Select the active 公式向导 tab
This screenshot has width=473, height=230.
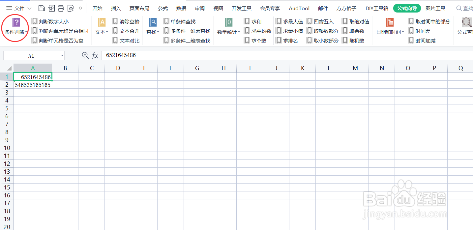pos(407,8)
